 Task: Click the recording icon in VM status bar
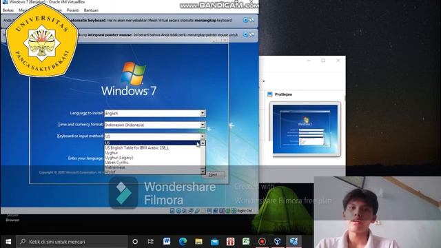216,211
